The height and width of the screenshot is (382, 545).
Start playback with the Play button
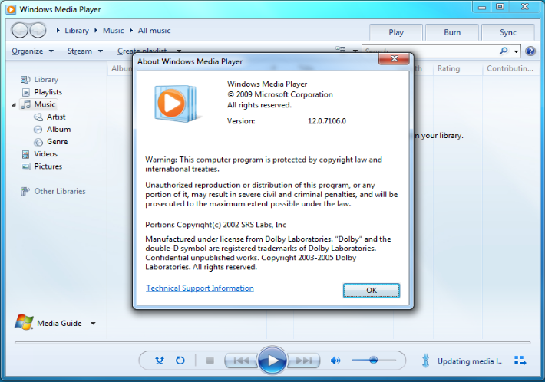[x=272, y=361]
